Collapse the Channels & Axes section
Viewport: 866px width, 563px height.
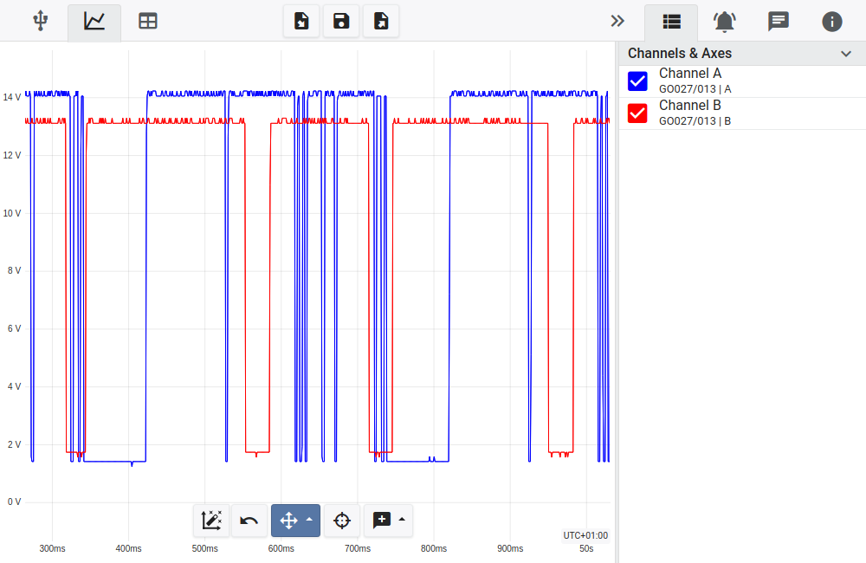pyautogui.click(x=846, y=54)
